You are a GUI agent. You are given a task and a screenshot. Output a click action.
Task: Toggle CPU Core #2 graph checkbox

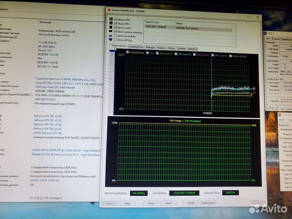(176, 54)
